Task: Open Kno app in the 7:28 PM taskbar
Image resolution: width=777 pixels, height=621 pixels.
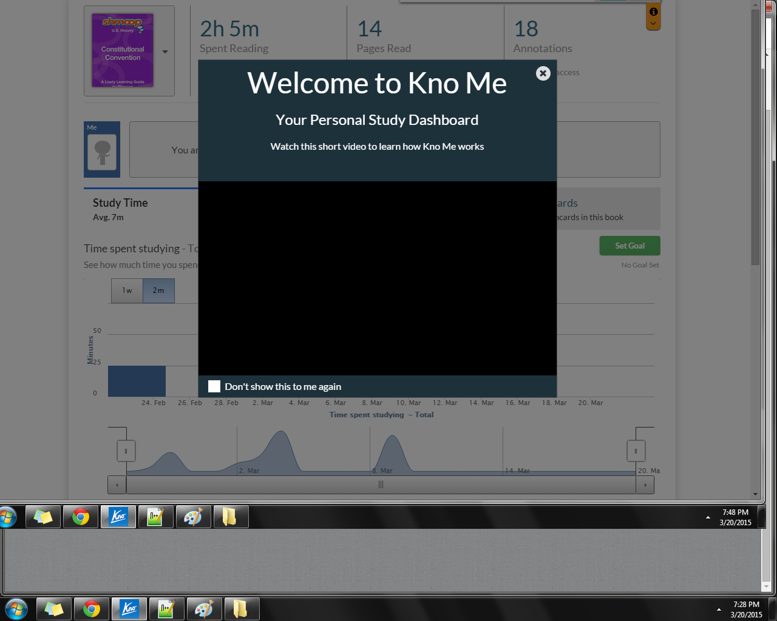Action: click(129, 609)
